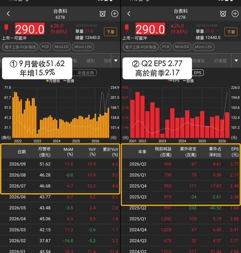Viewport: 241px width, 253px height.
Task: Select the 2025/Q1 earnings row
Action: click(181, 219)
